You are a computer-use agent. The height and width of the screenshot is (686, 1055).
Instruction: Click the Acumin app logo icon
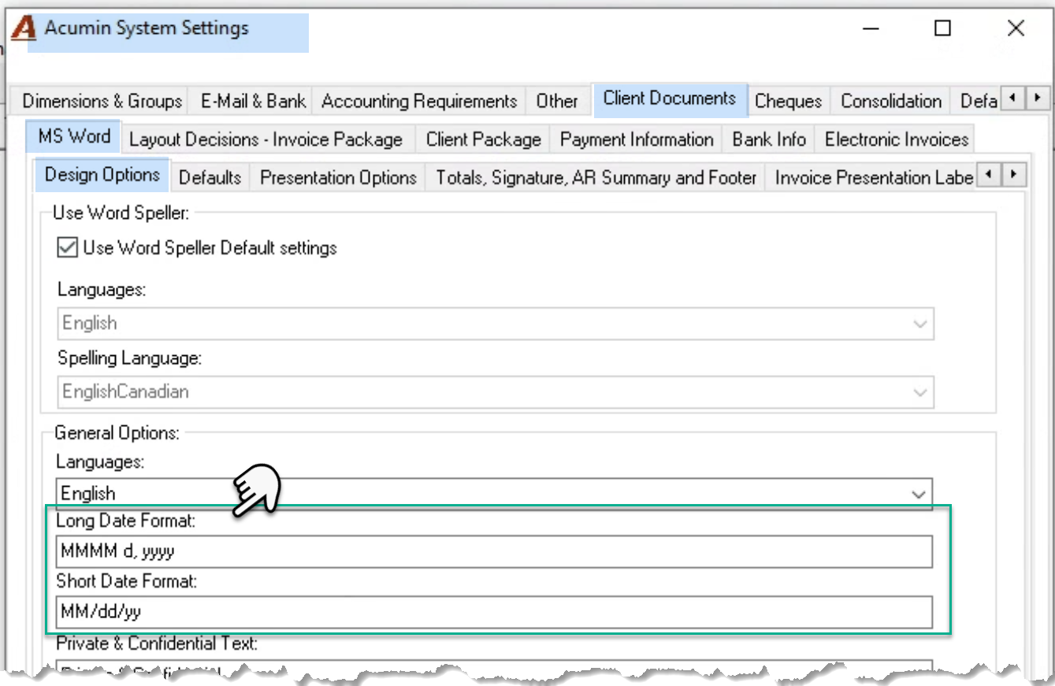24,29
